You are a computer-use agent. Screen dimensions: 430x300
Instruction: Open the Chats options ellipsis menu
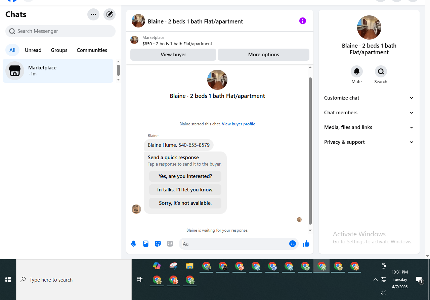click(93, 14)
